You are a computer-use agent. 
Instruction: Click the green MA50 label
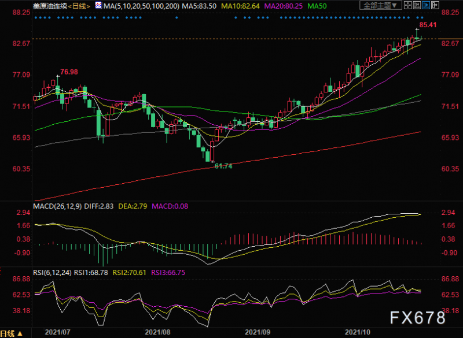point(317,6)
